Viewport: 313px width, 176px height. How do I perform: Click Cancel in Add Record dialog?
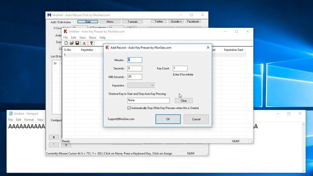tap(196, 119)
